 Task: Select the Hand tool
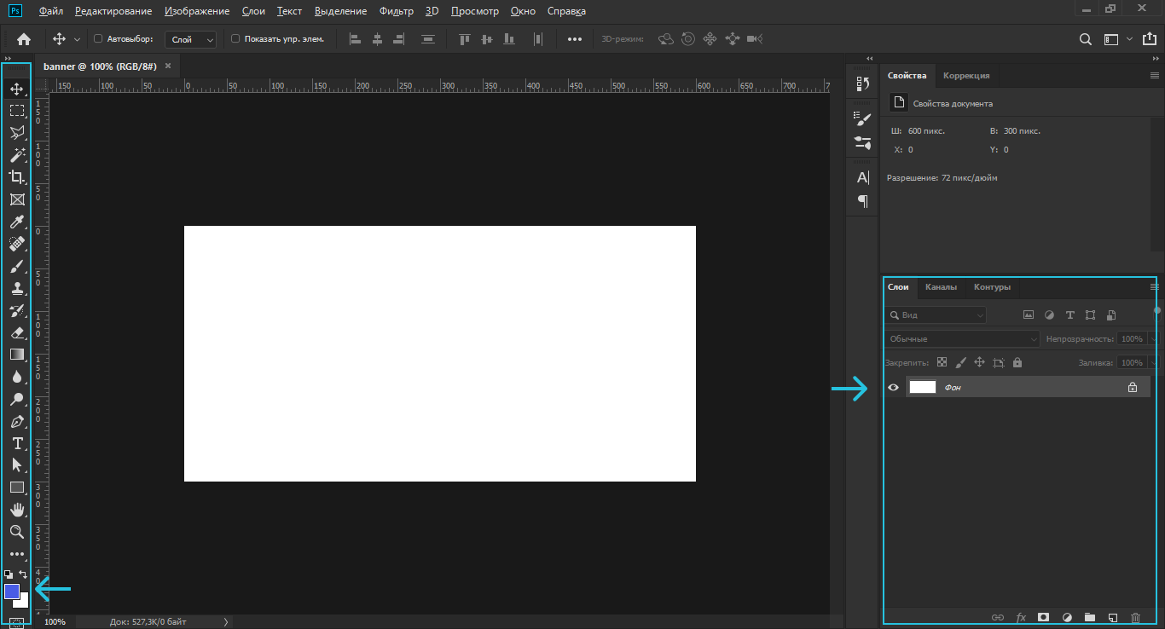(x=17, y=510)
